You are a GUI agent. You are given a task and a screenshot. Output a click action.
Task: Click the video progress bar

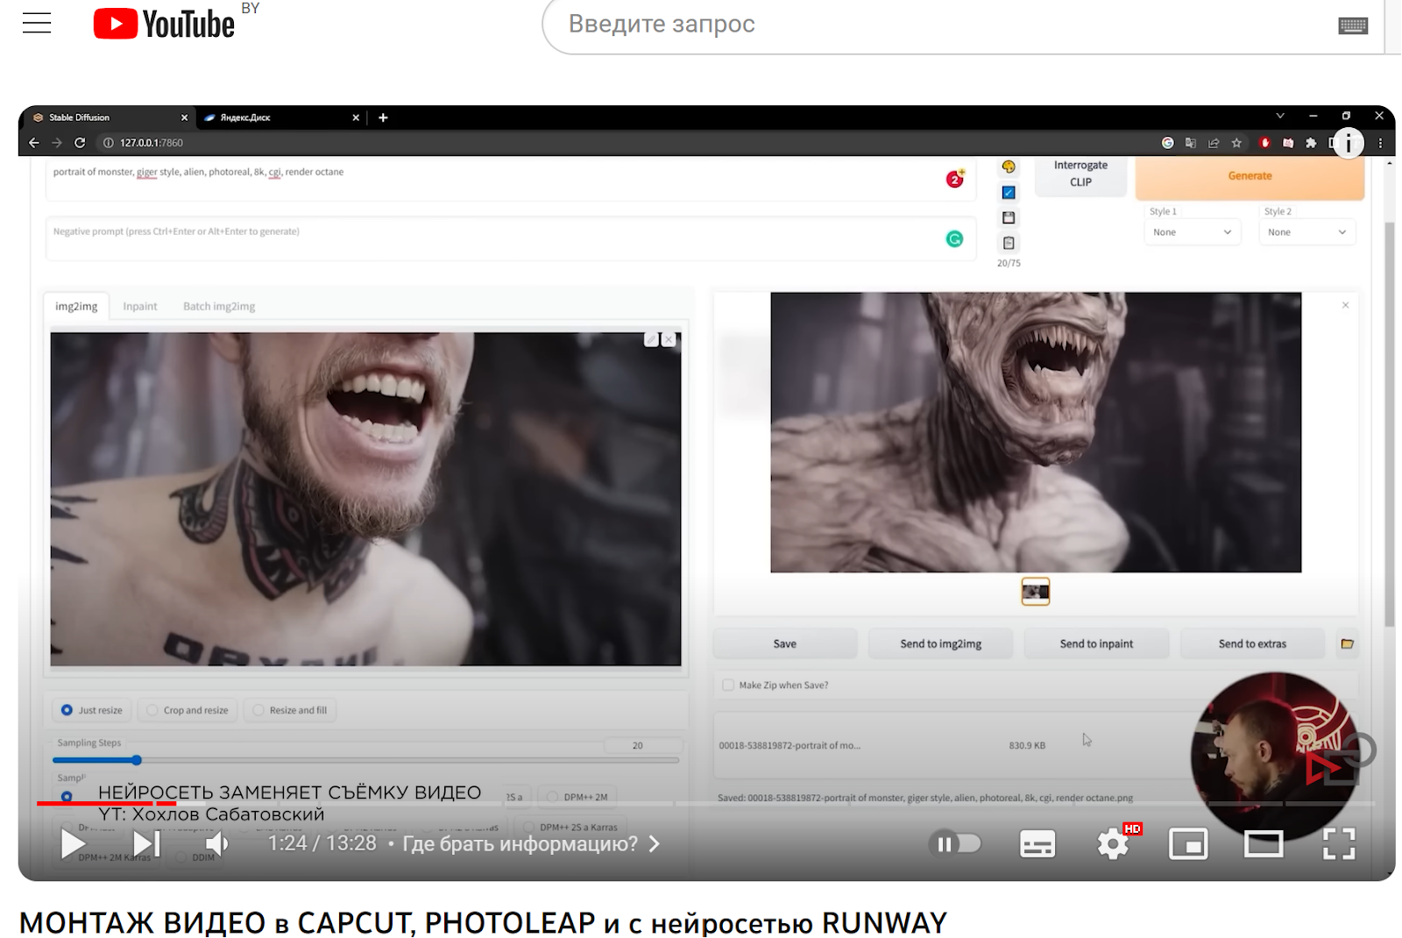pyautogui.click(x=705, y=803)
